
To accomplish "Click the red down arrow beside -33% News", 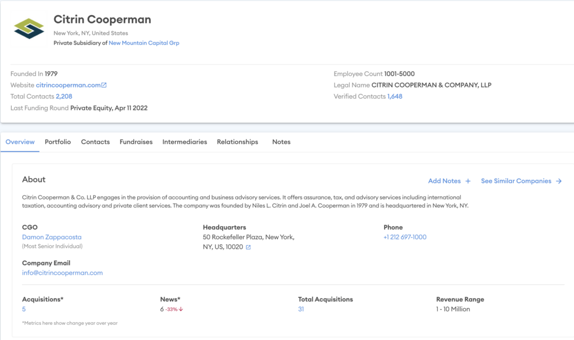I will pyautogui.click(x=181, y=309).
